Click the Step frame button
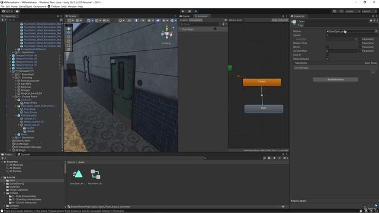This screenshot has width=379, height=213. coord(196,11)
